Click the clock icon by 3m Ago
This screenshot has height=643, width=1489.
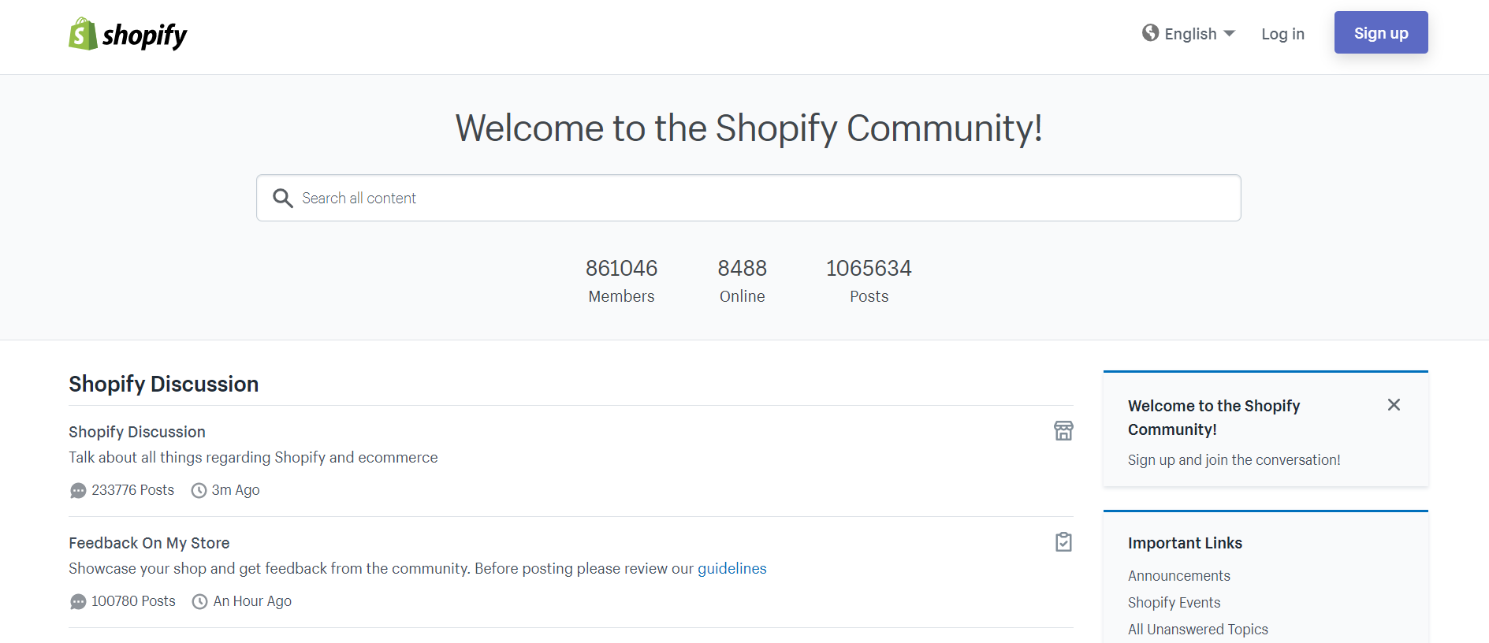(199, 491)
